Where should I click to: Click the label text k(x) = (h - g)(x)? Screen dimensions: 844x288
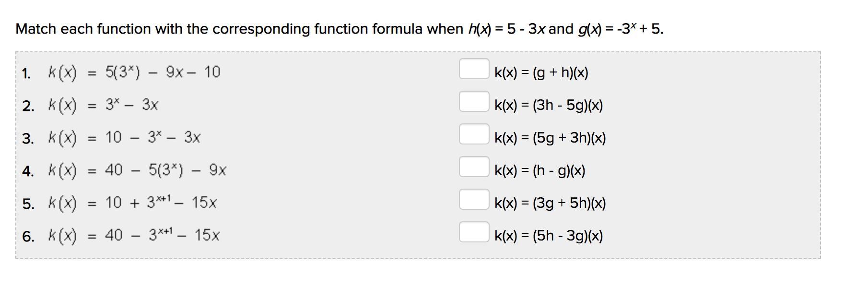point(540,170)
